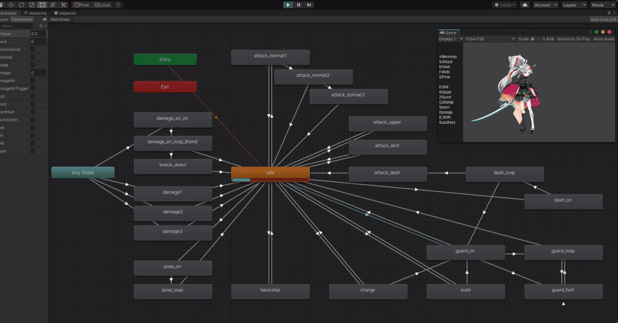Toggle the Local button
The image size is (618, 323).
pos(102,5)
